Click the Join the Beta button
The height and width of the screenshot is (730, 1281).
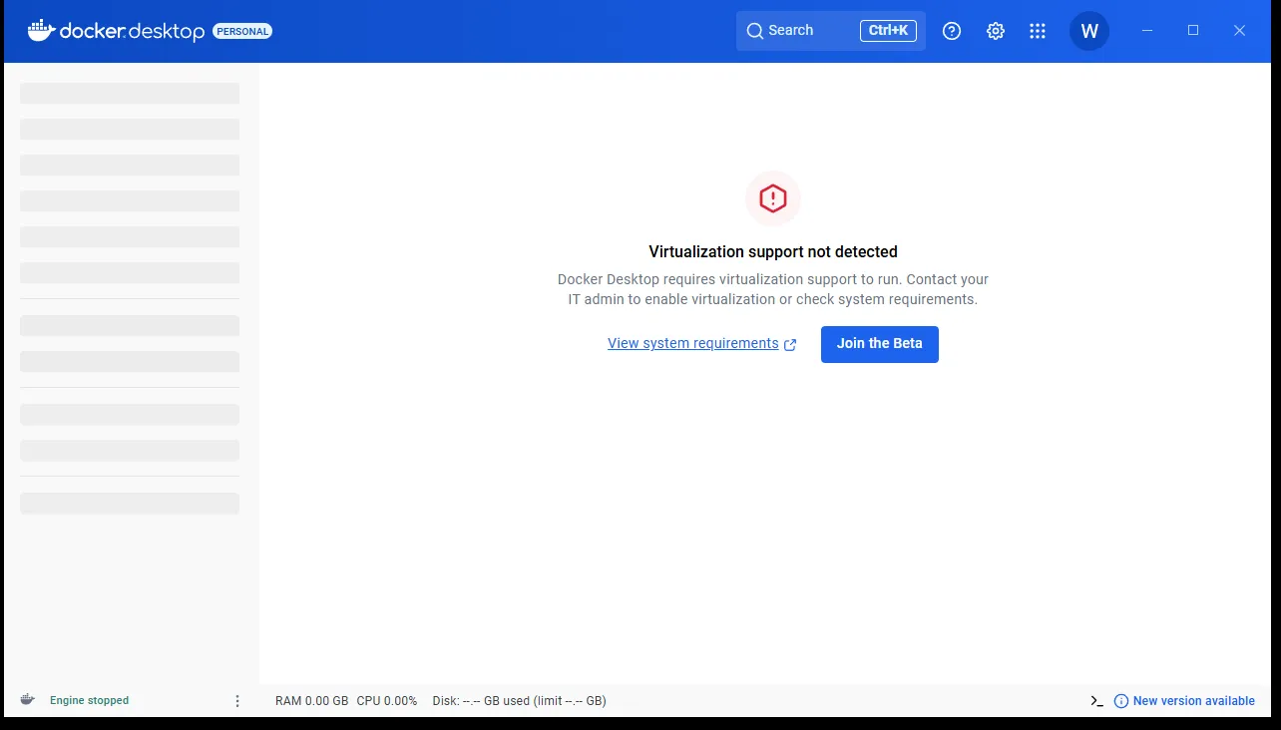pyautogui.click(x=880, y=344)
